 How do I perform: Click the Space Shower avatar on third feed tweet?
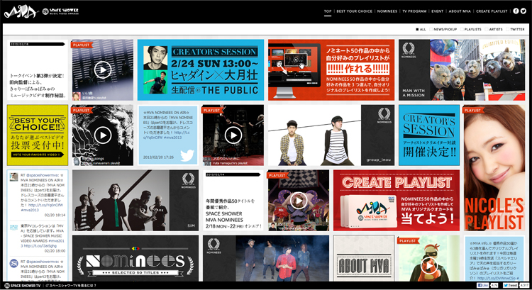13,263
